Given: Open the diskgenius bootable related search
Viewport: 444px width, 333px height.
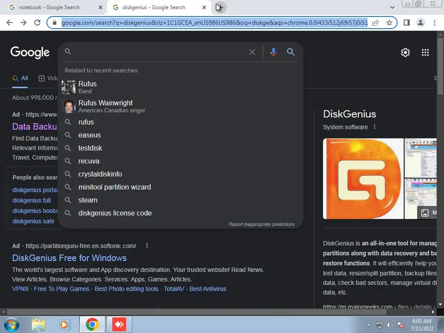Looking at the screenshot, I should click(x=35, y=211).
